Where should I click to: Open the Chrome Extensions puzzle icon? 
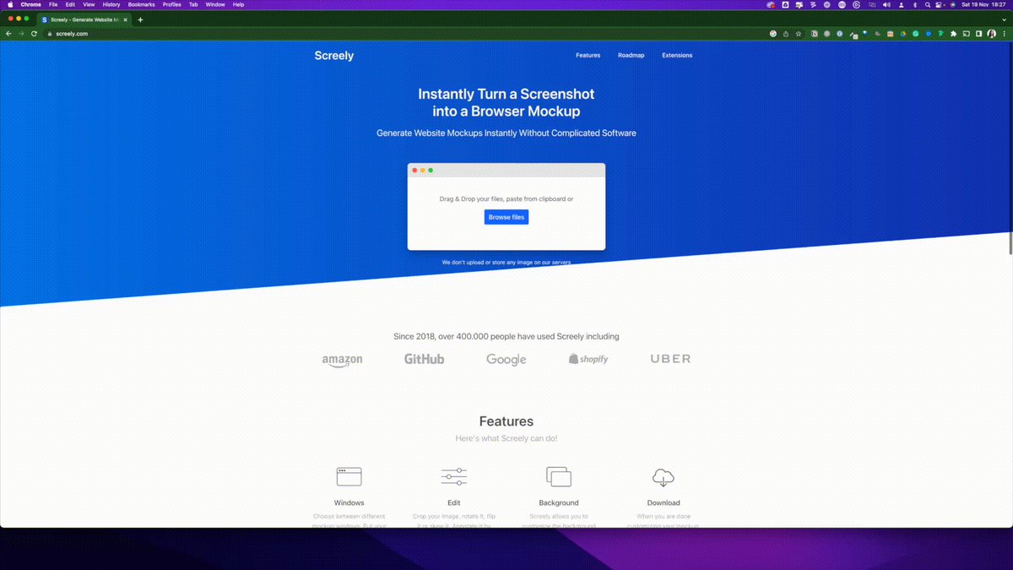pos(953,34)
